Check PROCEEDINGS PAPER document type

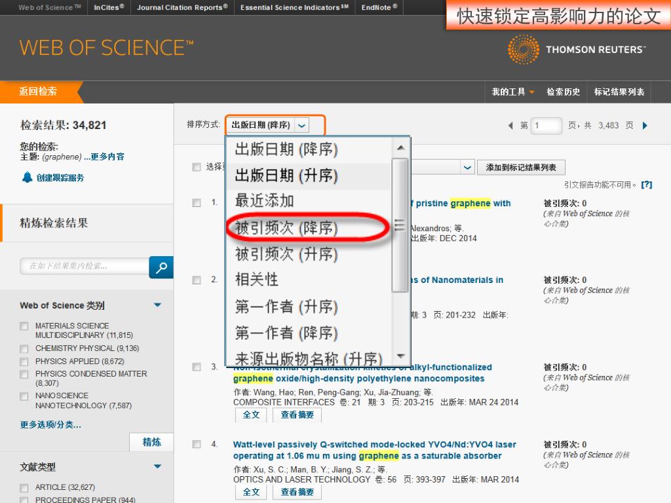click(x=24, y=500)
